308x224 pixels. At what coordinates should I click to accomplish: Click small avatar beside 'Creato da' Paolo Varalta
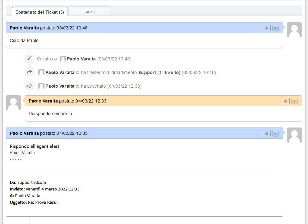click(x=63, y=59)
